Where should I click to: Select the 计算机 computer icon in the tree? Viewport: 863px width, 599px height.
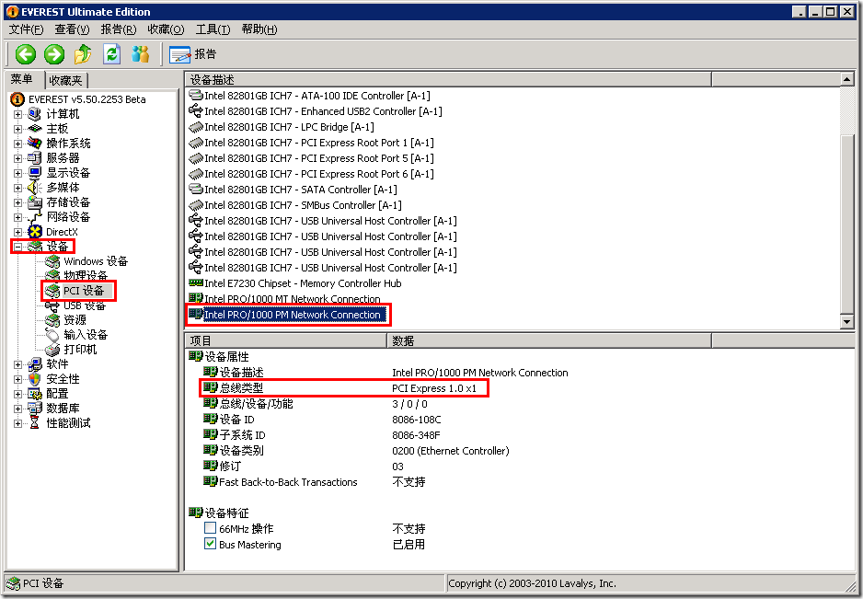[x=35, y=114]
